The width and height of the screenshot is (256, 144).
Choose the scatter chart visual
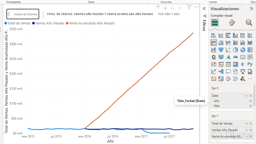click(x=228, y=50)
